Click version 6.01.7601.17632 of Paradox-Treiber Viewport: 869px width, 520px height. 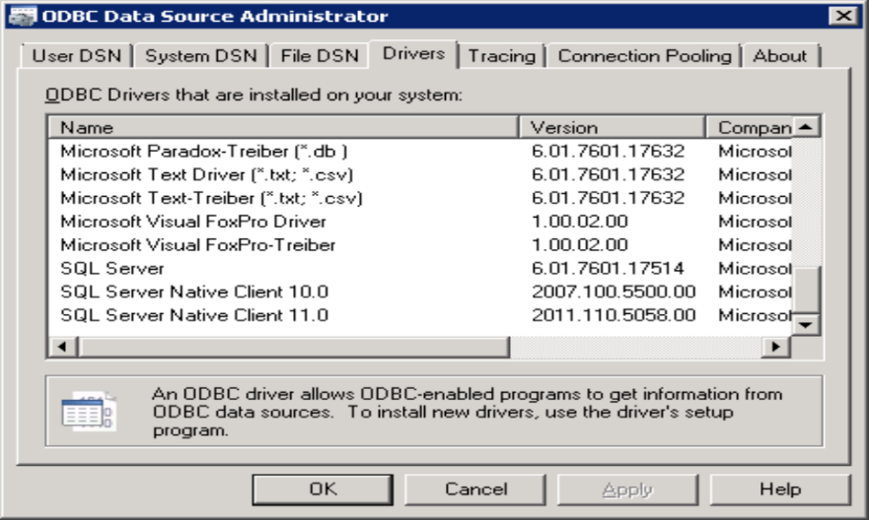click(608, 151)
